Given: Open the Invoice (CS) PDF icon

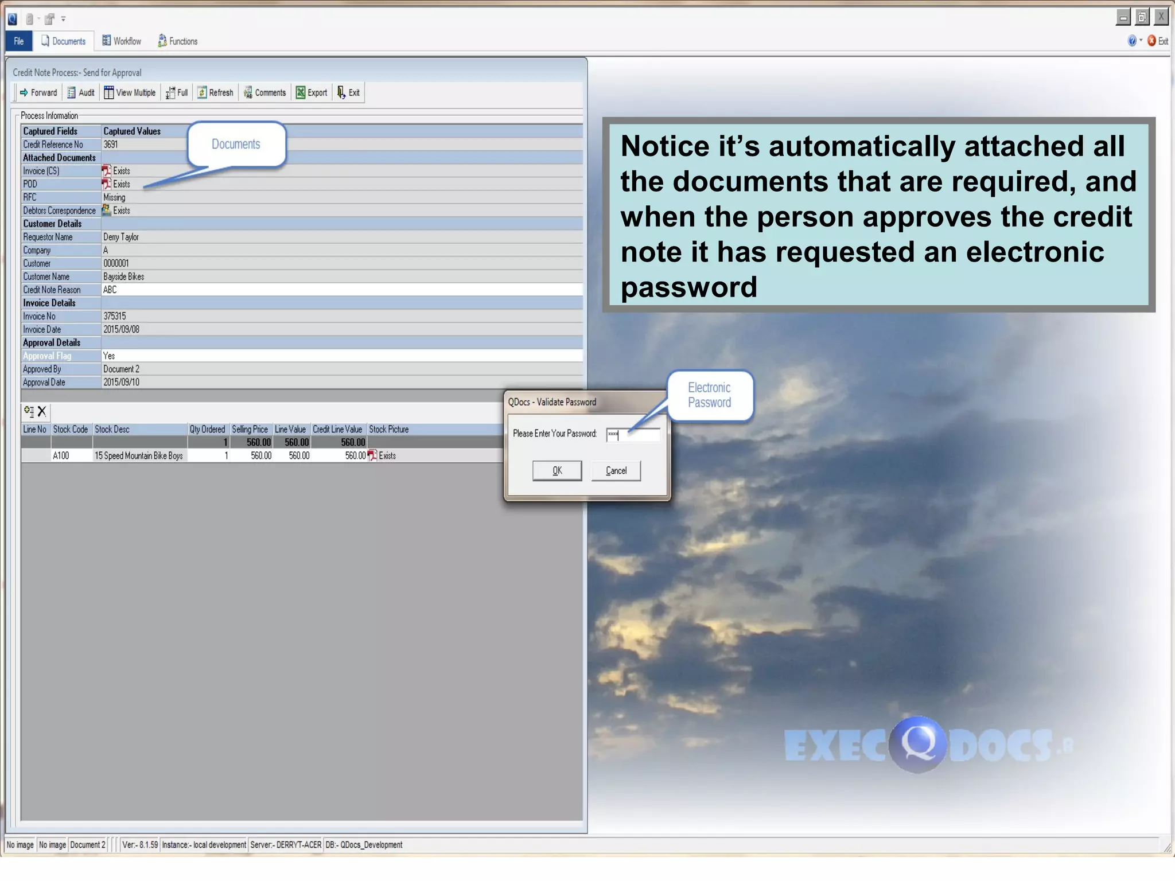Looking at the screenshot, I should point(107,170).
